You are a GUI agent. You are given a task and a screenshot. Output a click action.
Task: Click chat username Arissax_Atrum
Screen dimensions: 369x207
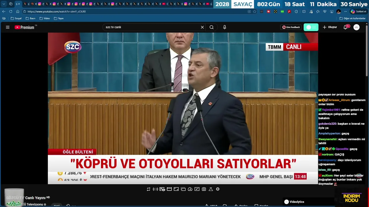coord(340,100)
